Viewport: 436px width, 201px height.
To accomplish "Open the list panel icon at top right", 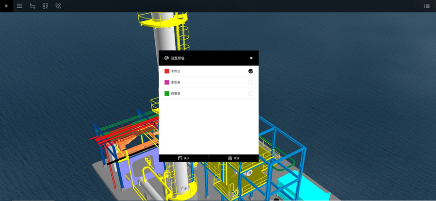I will pyautogui.click(x=427, y=6).
